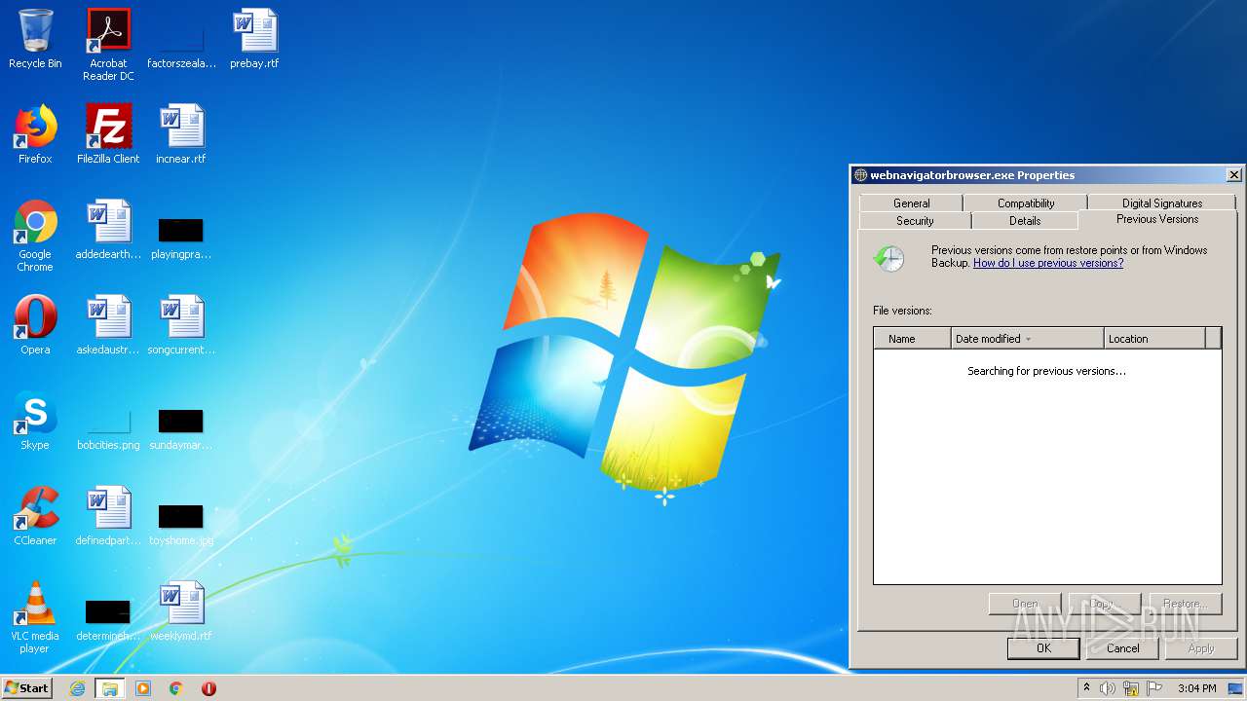Select the songcurrent document icon
This screenshot has width=1247, height=701.
pos(181,325)
